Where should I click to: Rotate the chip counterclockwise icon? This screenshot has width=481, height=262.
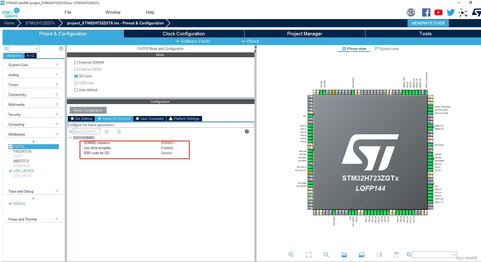point(361,255)
